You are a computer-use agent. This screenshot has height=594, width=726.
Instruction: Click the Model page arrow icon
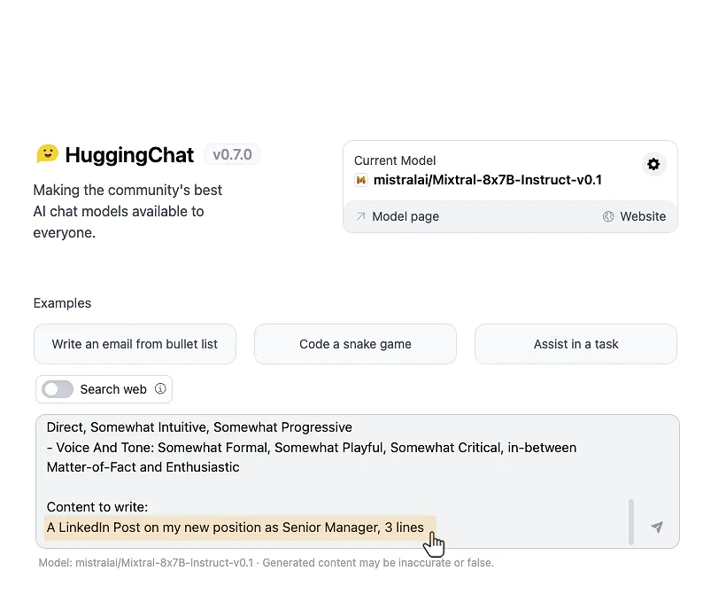click(x=360, y=216)
